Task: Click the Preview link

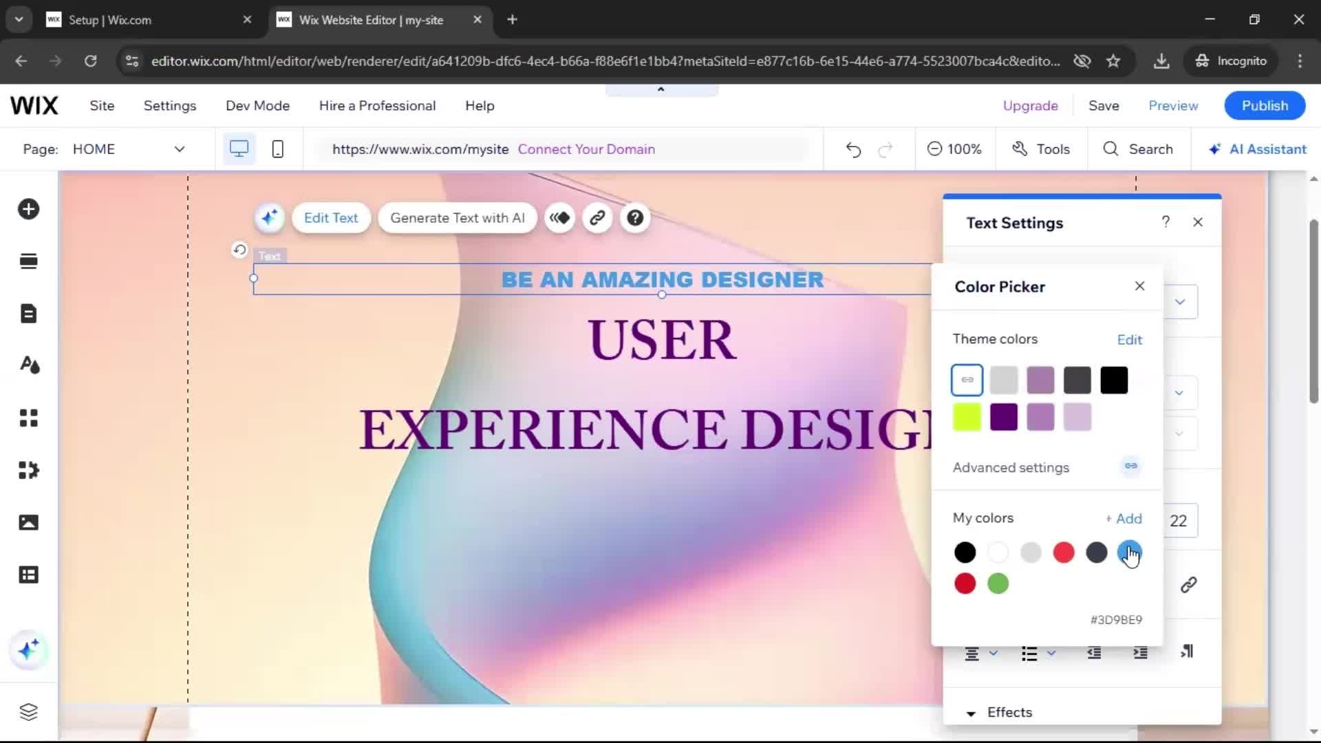Action: coord(1173,106)
